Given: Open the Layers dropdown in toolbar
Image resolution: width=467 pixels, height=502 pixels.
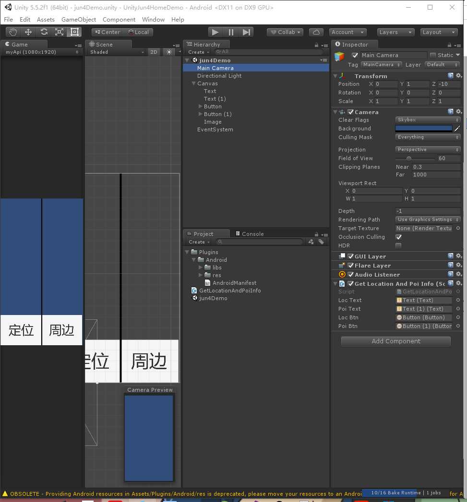Looking at the screenshot, I should 395,32.
